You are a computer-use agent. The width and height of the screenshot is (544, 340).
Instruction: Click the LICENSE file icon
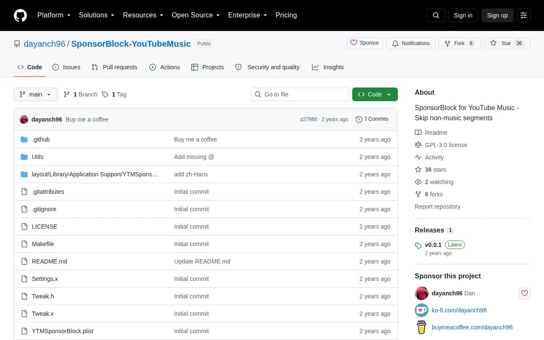tap(24, 227)
